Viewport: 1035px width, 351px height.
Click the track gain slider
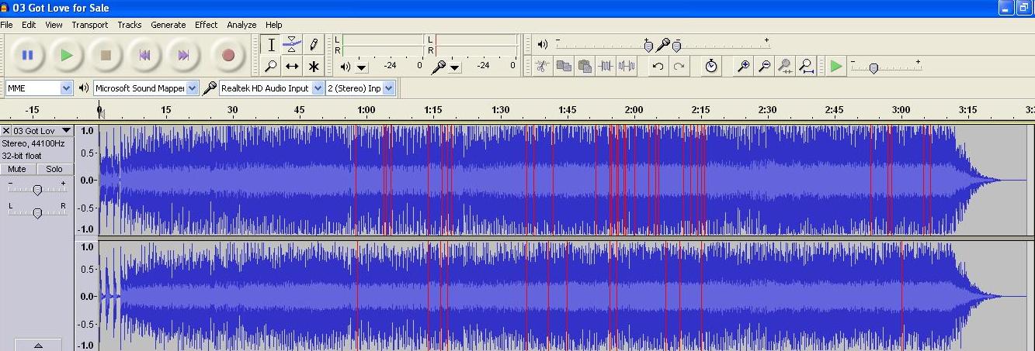coord(36,190)
